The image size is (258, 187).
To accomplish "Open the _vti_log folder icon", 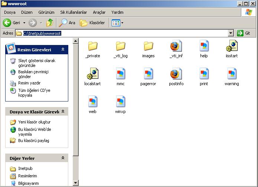I will pyautogui.click(x=120, y=46).
